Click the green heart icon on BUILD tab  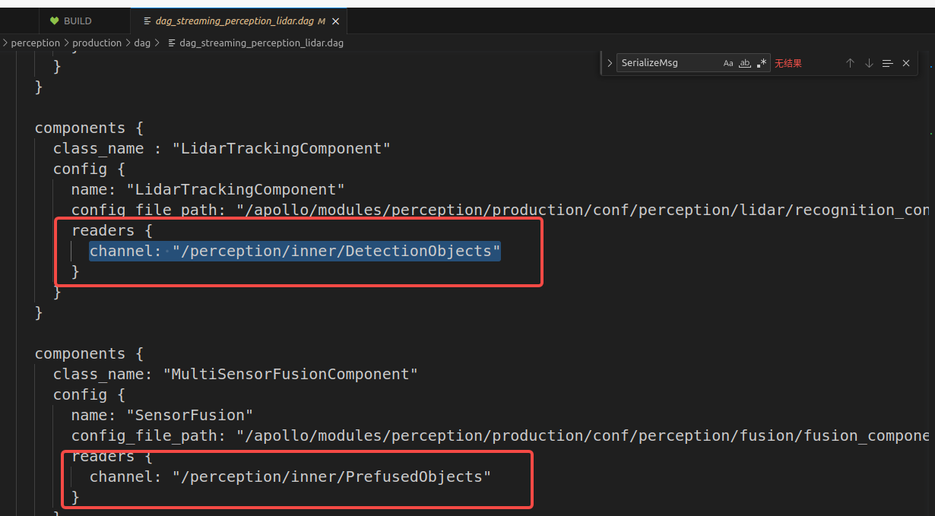(x=52, y=21)
